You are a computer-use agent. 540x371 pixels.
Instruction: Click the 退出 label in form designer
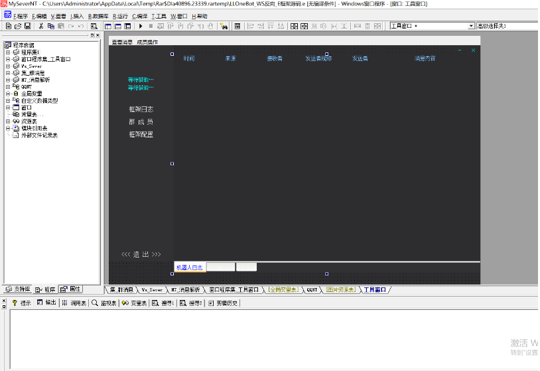[x=141, y=254]
